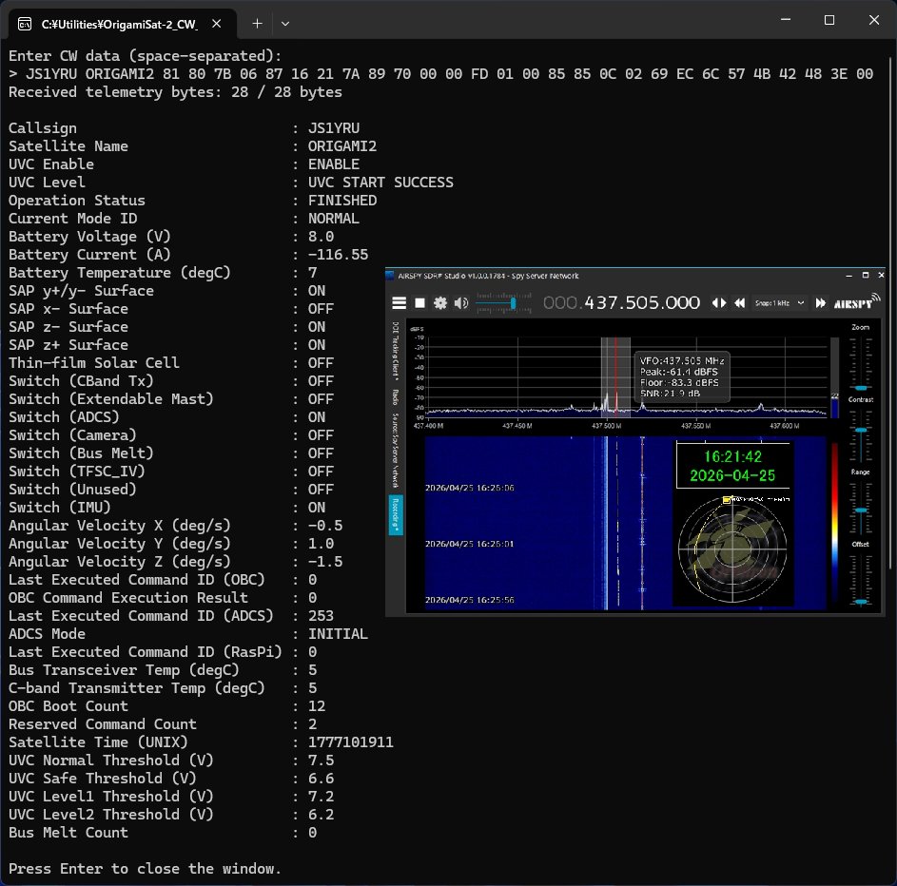Click the satellite polar tracking plot

click(732, 549)
